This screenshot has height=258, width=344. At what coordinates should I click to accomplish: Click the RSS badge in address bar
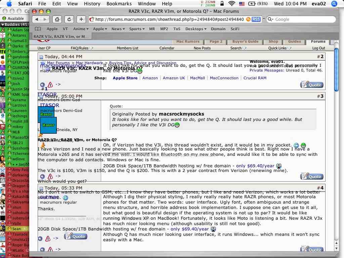(x=256, y=19)
